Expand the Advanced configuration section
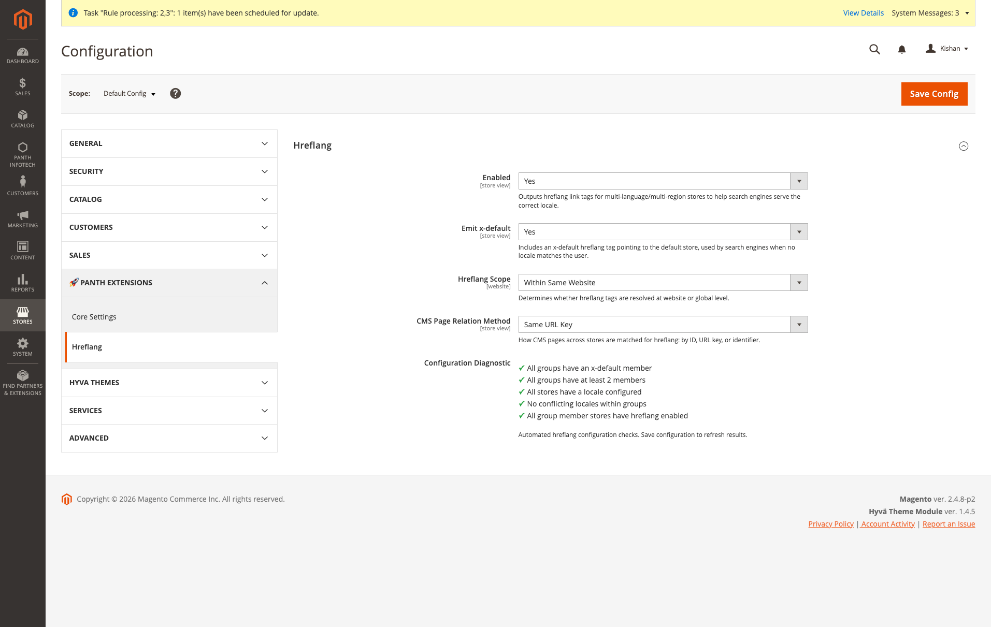 [x=169, y=438]
